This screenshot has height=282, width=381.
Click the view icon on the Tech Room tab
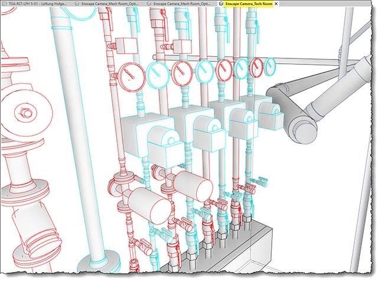tap(221, 4)
